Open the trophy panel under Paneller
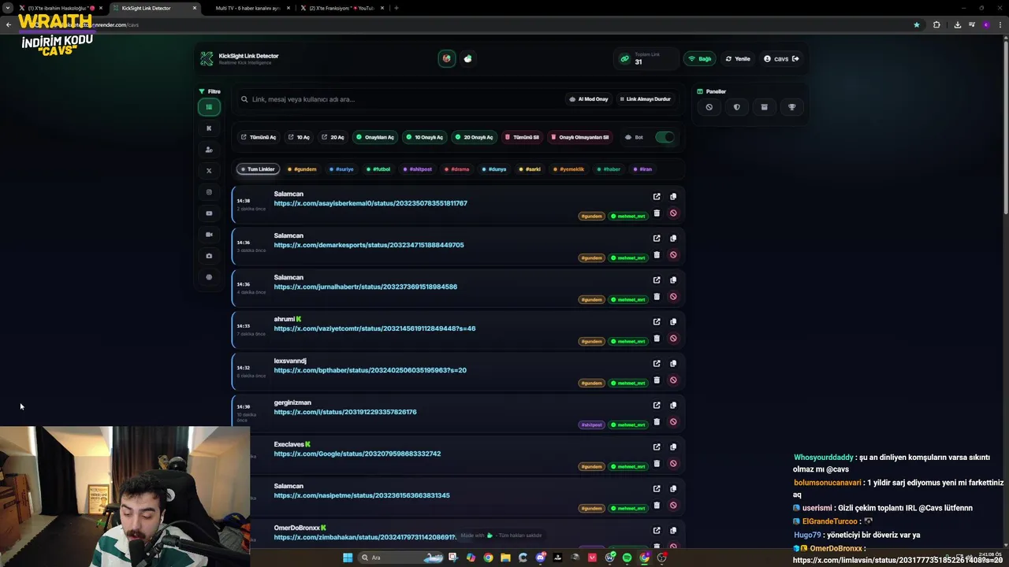This screenshot has height=567, width=1009. (x=792, y=107)
